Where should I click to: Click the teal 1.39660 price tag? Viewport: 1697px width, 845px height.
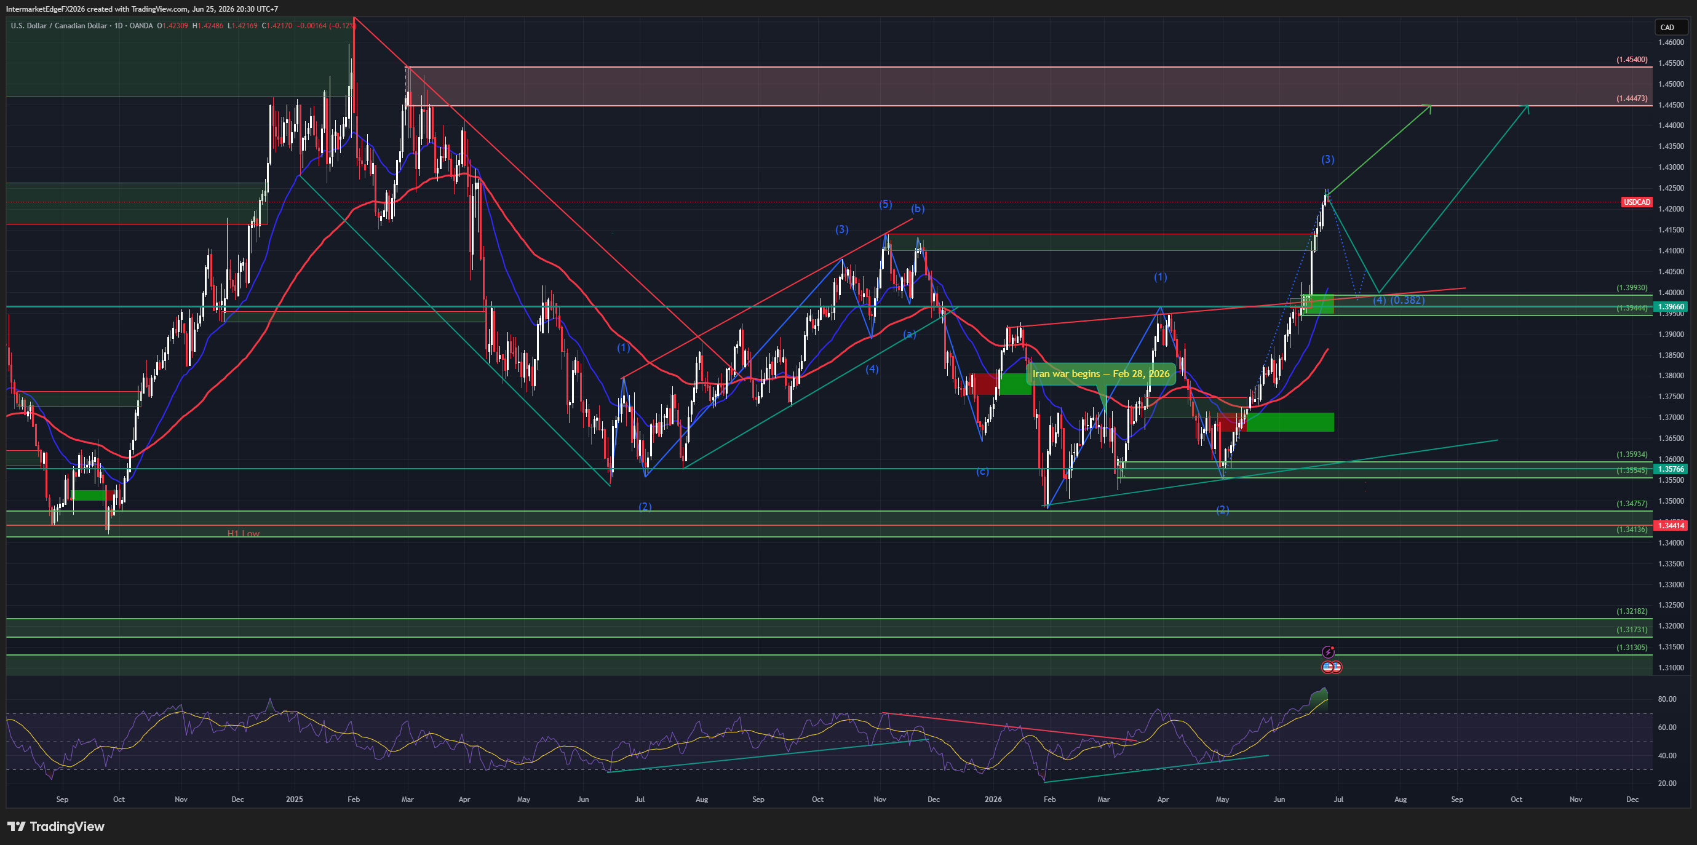click(1671, 306)
